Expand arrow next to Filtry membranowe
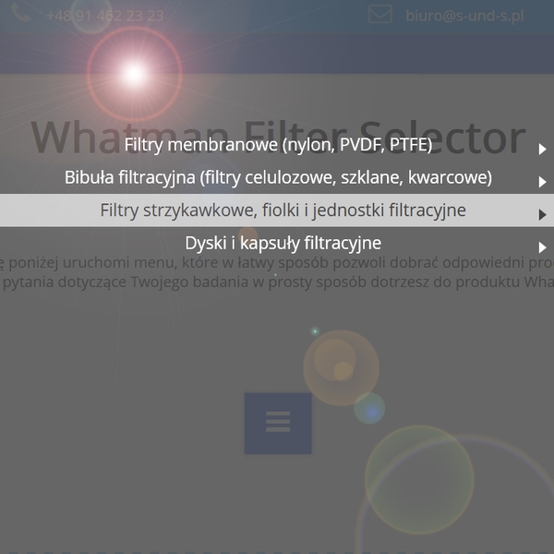The height and width of the screenshot is (554, 554). point(542,149)
